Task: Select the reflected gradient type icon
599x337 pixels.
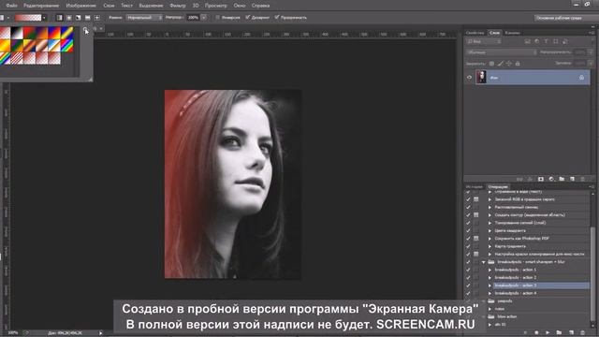Action: click(87, 18)
